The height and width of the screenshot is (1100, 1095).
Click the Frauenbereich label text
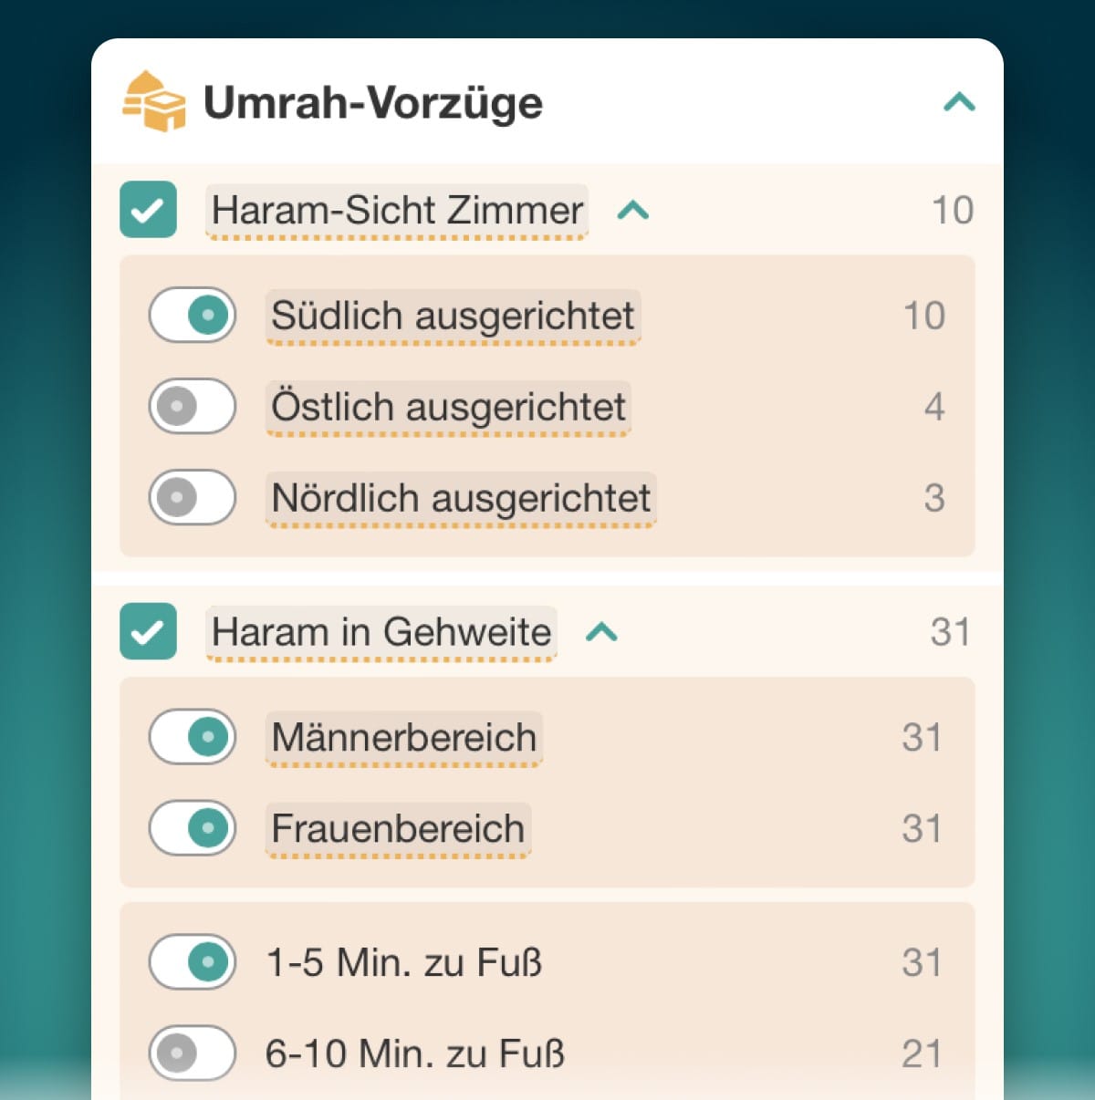[398, 828]
